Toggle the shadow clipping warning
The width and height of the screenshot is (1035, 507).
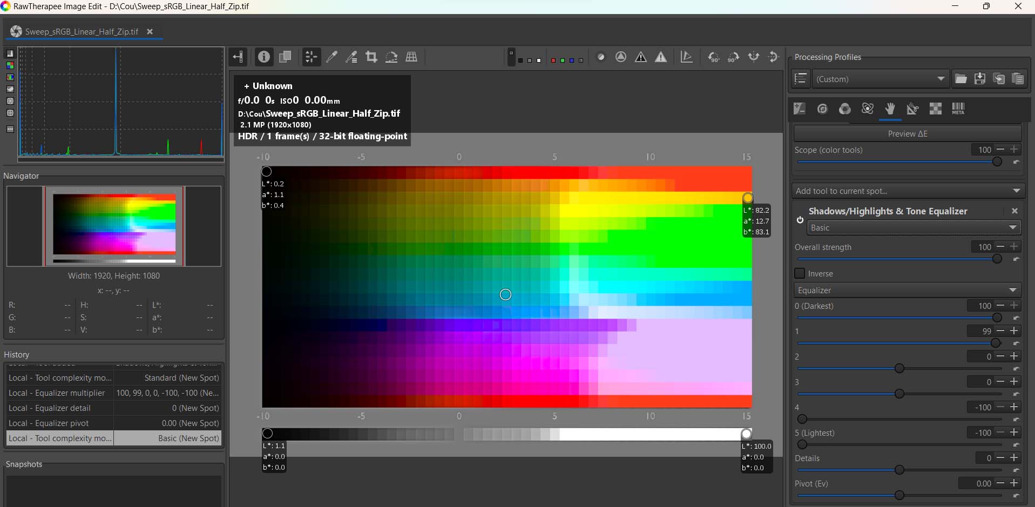click(x=641, y=57)
